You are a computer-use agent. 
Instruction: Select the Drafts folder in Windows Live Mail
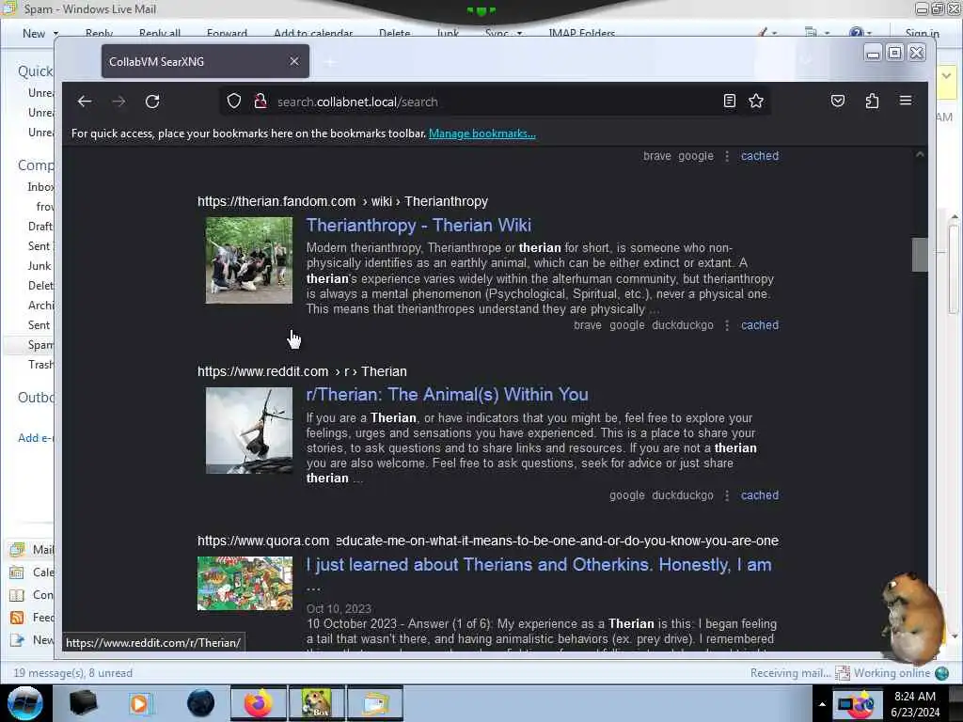tap(40, 227)
